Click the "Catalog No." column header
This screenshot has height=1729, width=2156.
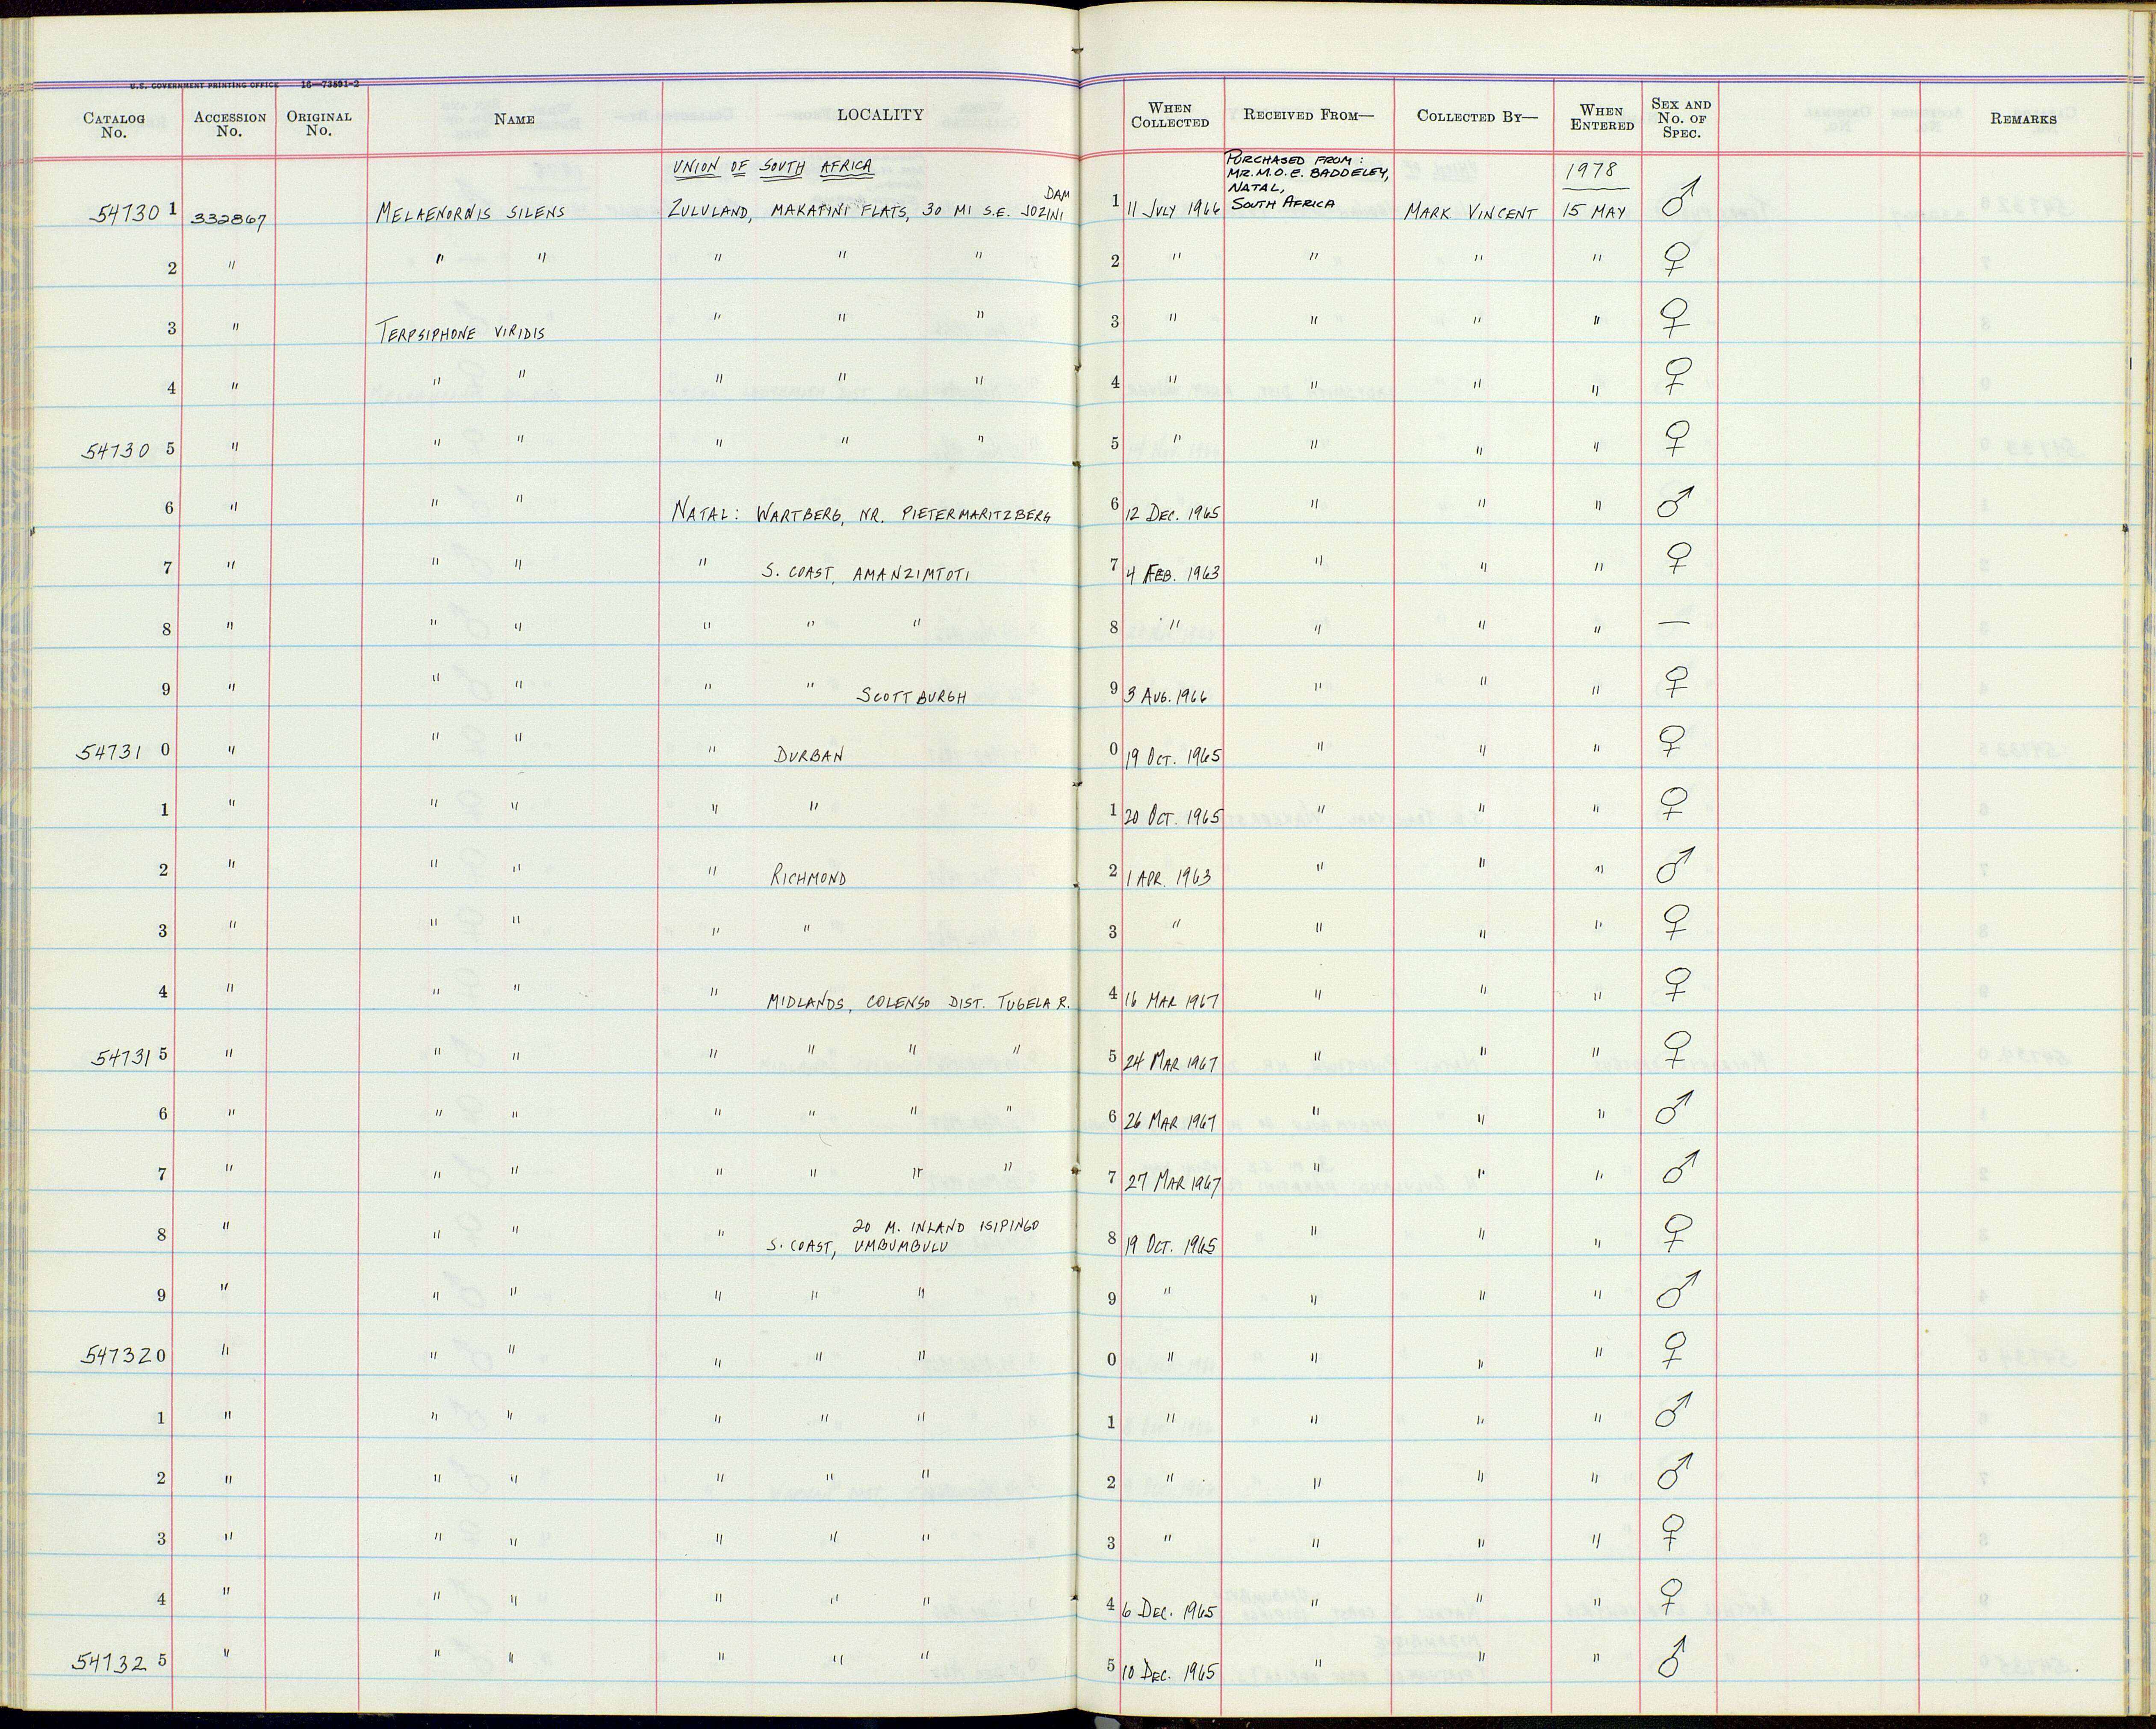pos(114,125)
